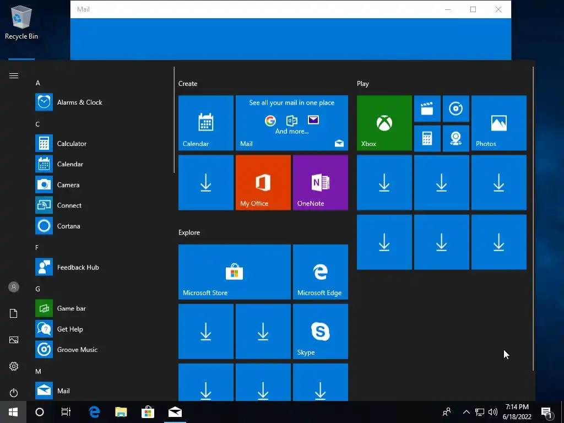Switch to Mail on the taskbar
The image size is (564, 423).
pyautogui.click(x=175, y=412)
